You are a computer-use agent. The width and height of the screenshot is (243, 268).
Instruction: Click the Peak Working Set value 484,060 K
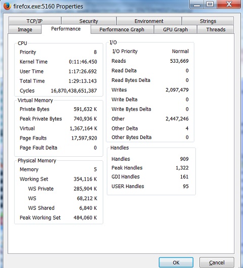pos(85,217)
